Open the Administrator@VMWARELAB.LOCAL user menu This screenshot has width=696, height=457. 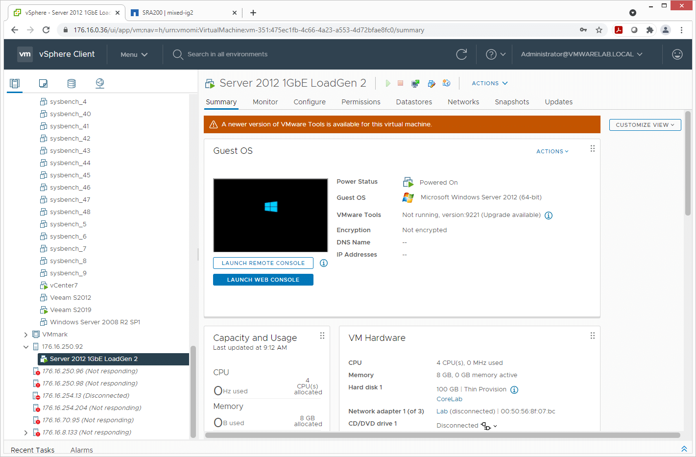(581, 54)
